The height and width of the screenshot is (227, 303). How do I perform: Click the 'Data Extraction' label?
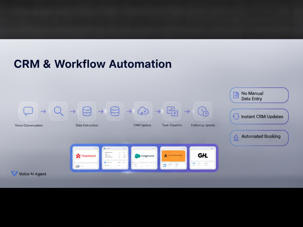(87, 125)
